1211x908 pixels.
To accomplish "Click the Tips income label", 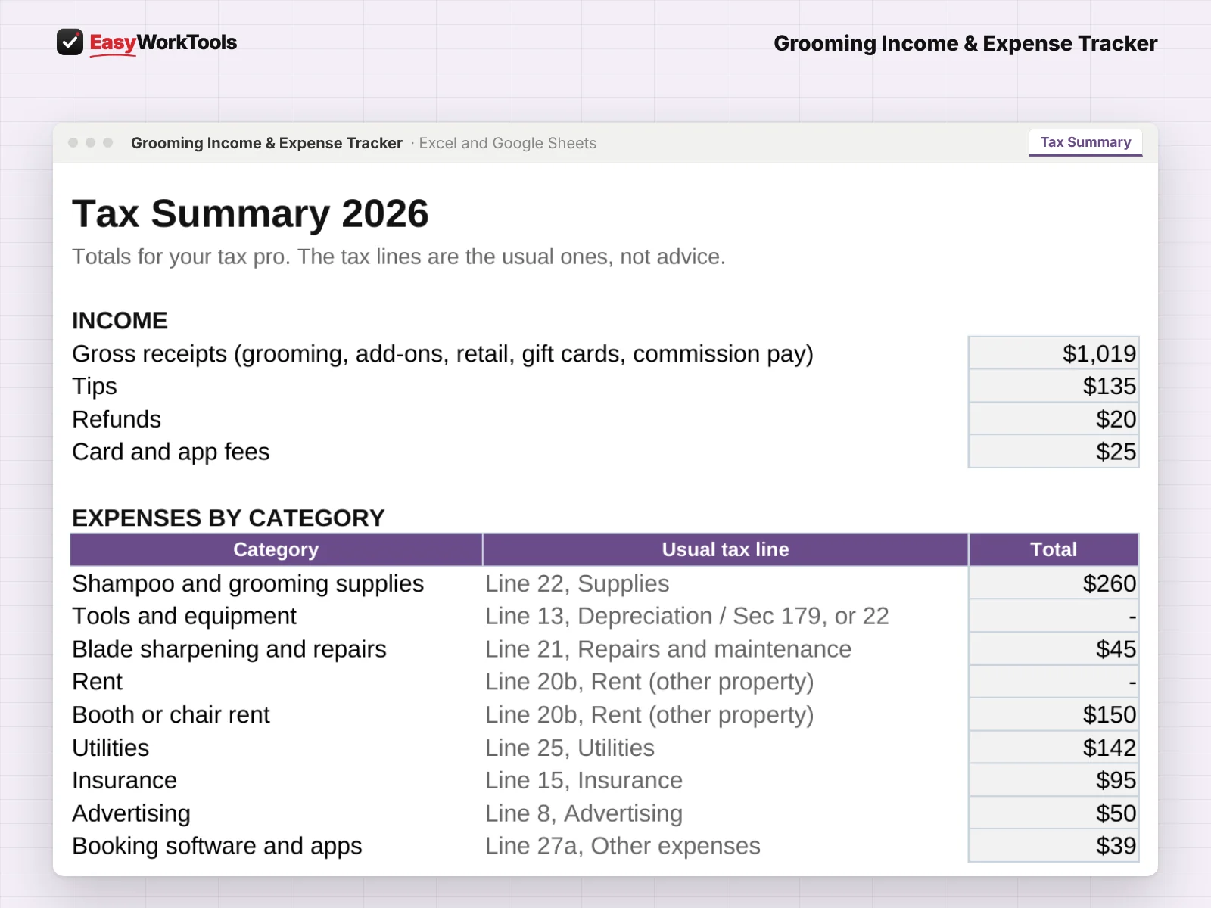I will 95,387.
